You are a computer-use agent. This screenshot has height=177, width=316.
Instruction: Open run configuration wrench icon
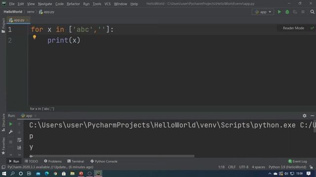(11, 132)
